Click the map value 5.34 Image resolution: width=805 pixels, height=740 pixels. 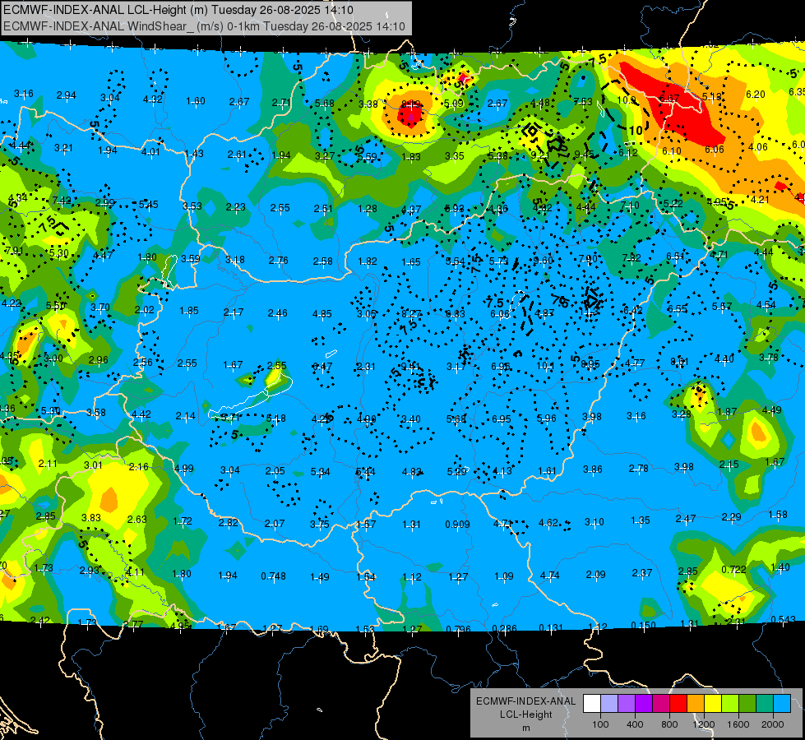321,471
